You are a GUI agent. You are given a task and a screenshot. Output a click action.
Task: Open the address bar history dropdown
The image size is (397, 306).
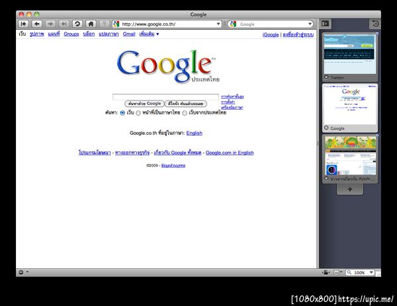pyautogui.click(x=218, y=24)
